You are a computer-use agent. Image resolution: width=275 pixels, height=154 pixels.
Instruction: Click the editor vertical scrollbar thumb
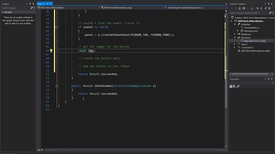point(226,81)
